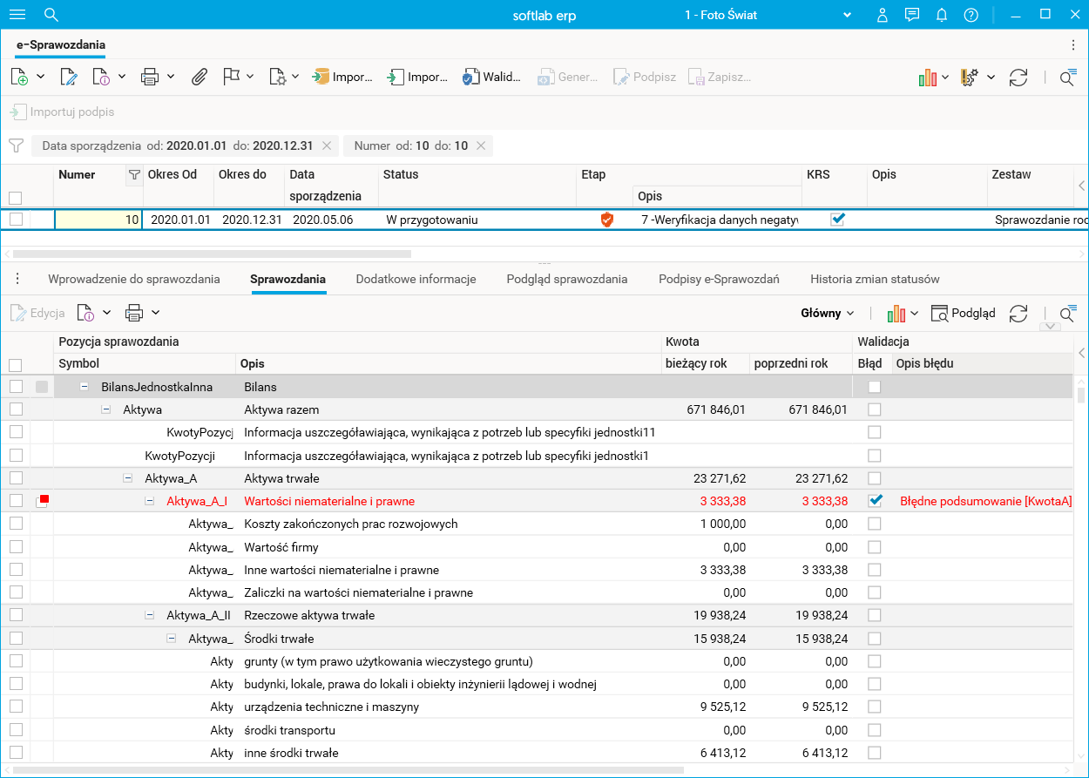Select the checkbox for row Aktywa razem
Screen dimensions: 1089x778
[x=16, y=409]
